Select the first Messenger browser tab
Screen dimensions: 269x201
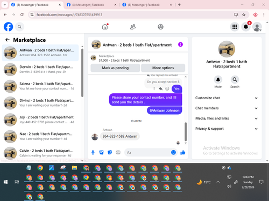click(36, 5)
